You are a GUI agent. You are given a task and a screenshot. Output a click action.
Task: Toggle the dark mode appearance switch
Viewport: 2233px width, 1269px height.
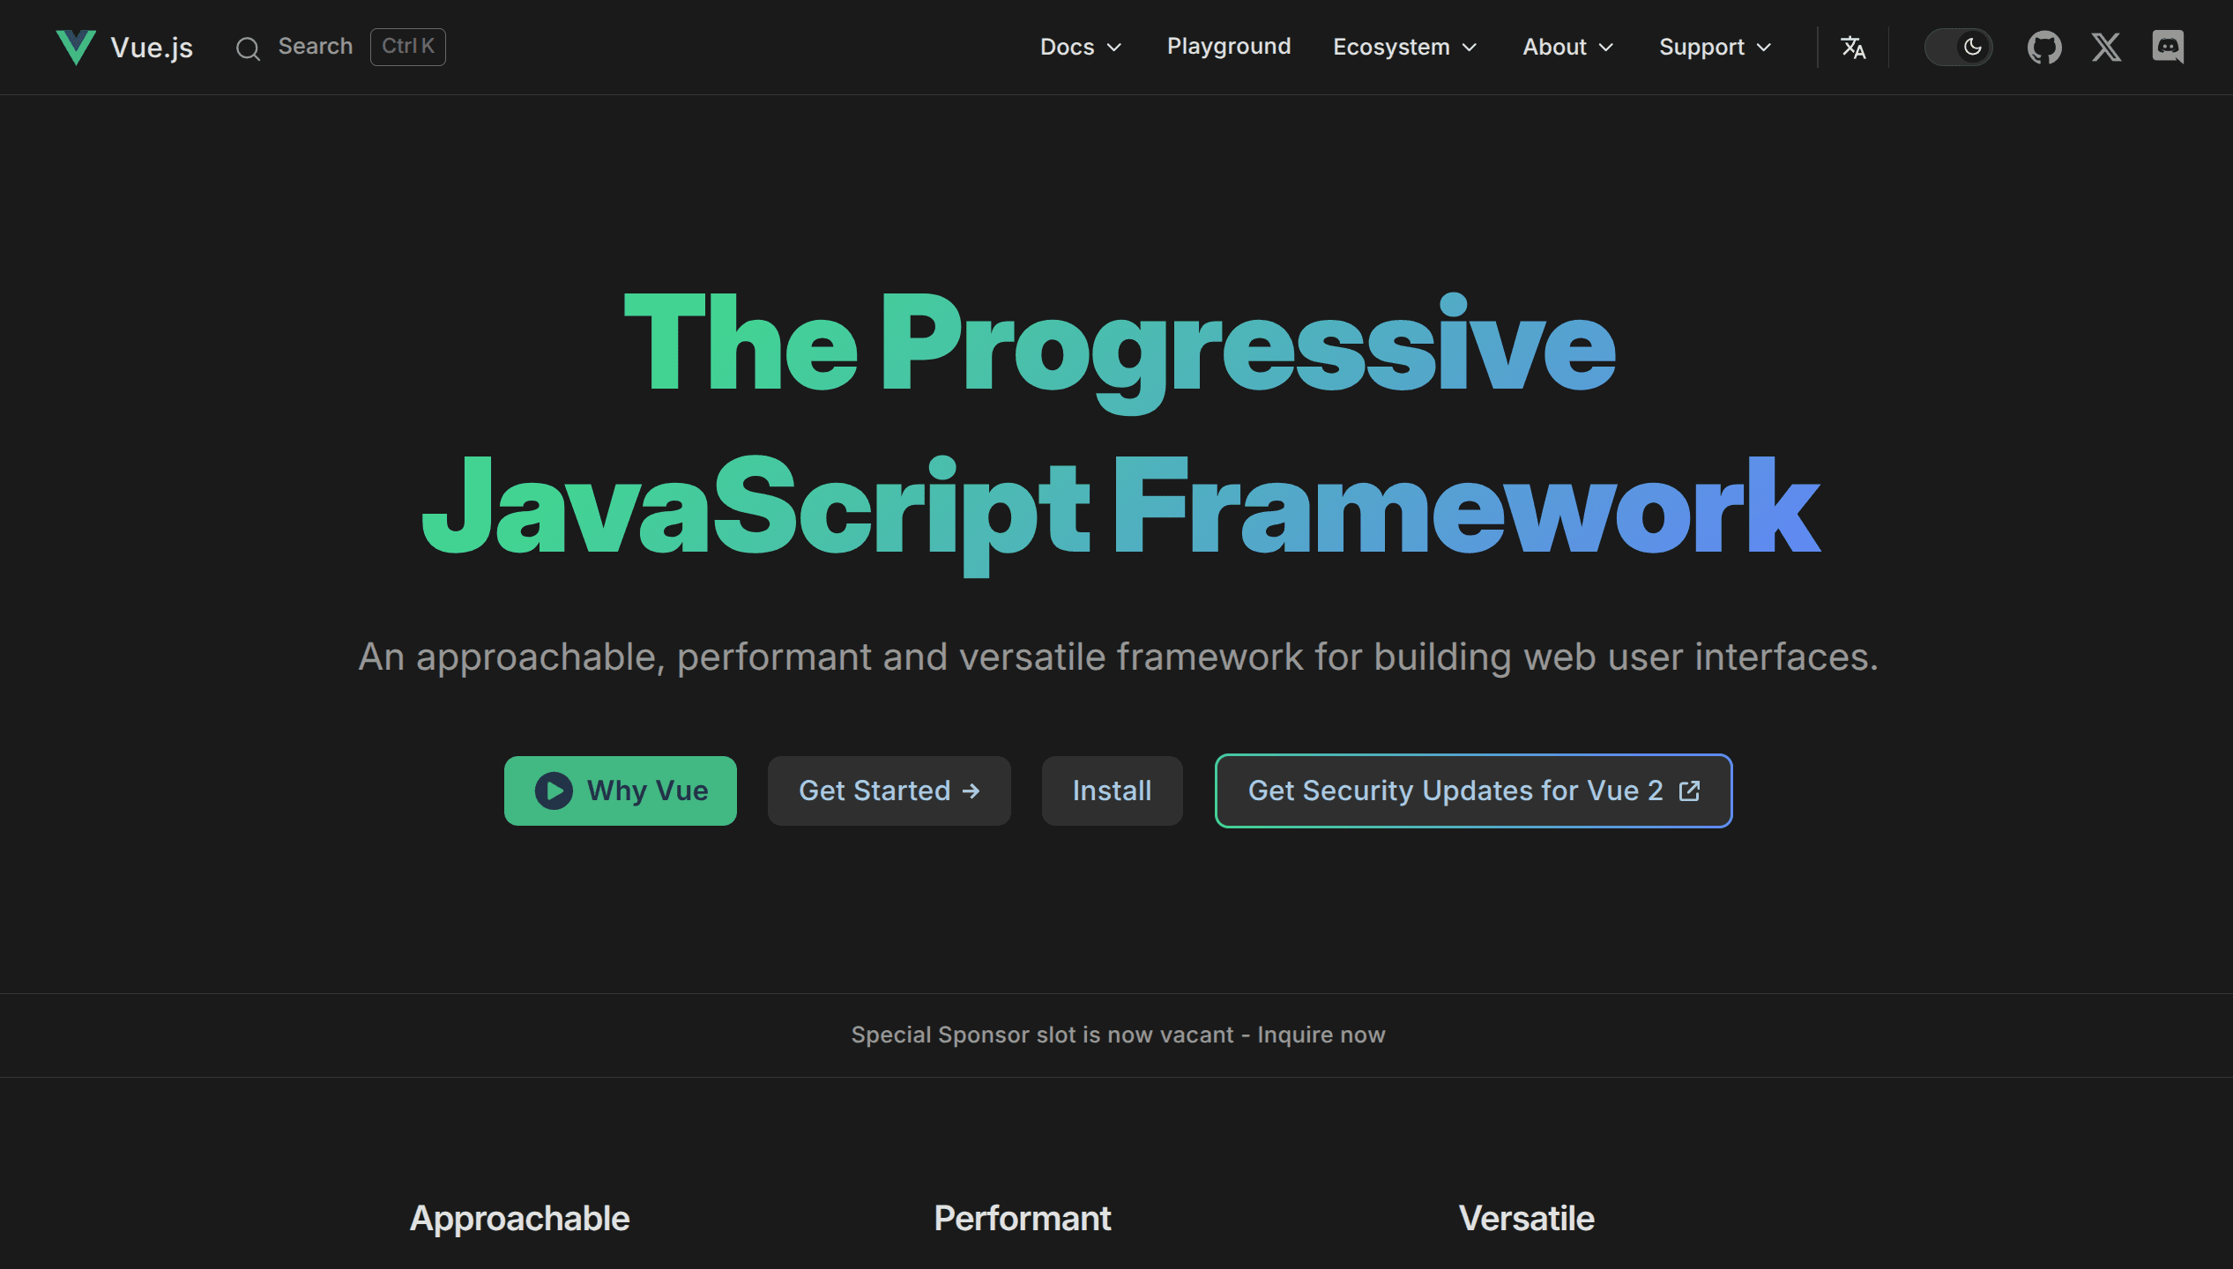[x=1958, y=47]
